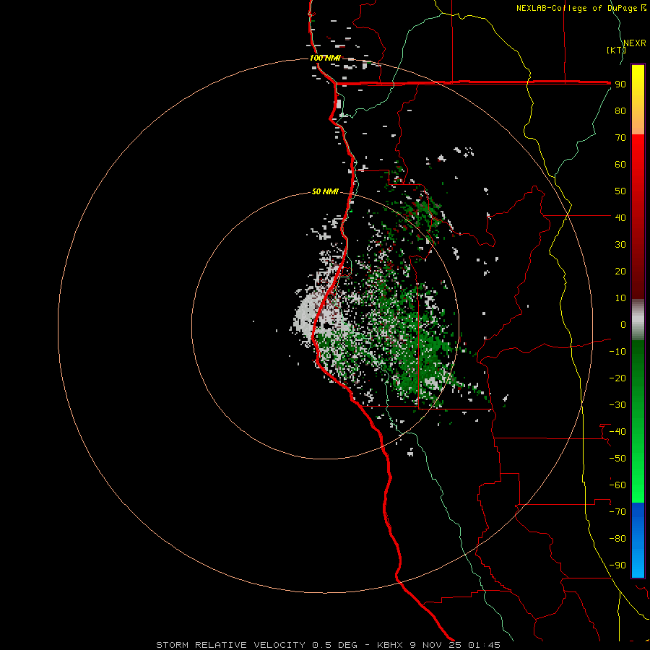The image size is (650, 650).
Task: Click the positive 40 scale value
Action: click(x=620, y=217)
